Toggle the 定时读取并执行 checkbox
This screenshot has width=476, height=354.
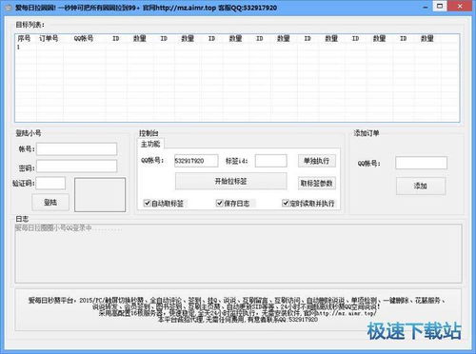[286, 203]
